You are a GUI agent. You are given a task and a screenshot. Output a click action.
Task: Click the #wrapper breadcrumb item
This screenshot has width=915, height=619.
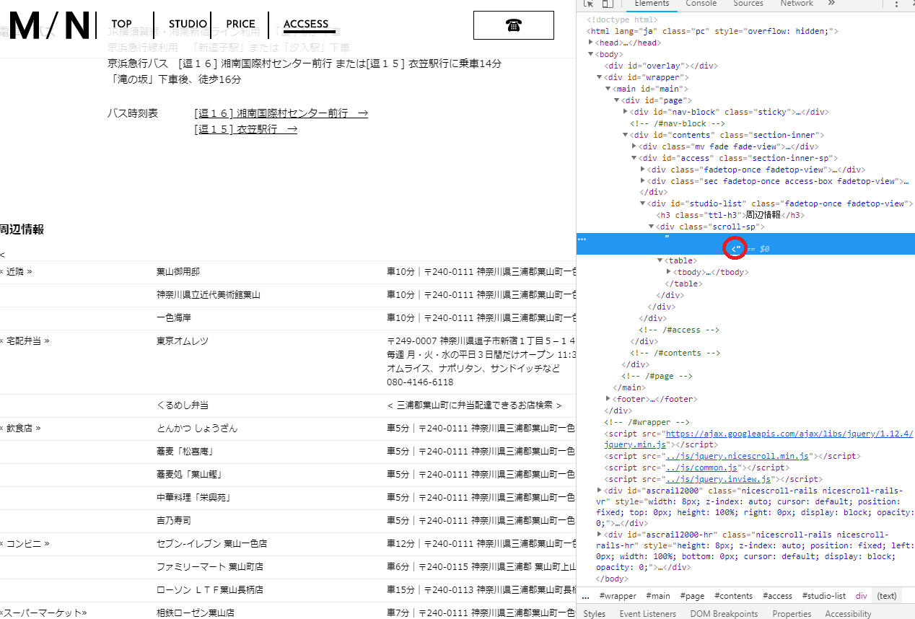(x=618, y=595)
